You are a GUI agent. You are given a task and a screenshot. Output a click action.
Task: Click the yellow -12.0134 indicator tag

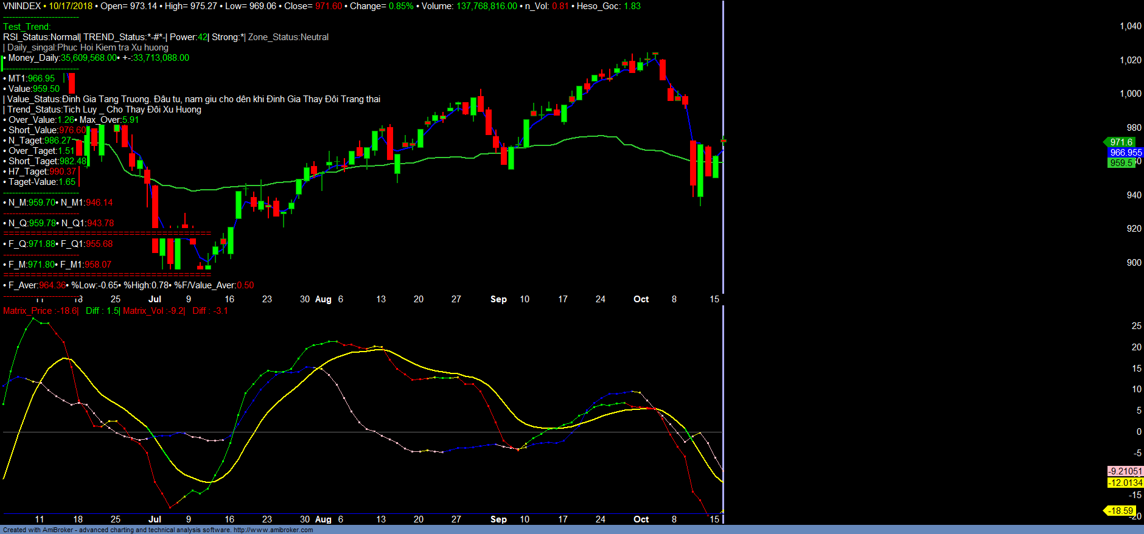(x=1125, y=483)
